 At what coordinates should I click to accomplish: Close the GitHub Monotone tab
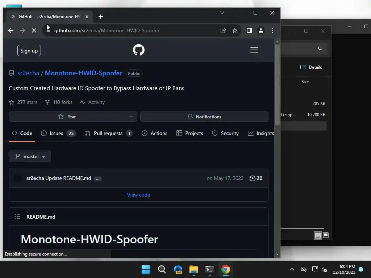tap(87, 17)
